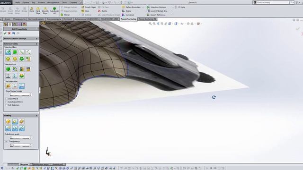Collapse the Selection Utility section
The width and height of the screenshot is (303, 170).
[x=37, y=44]
